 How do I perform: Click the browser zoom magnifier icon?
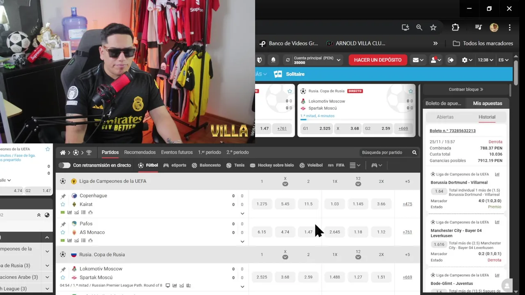pos(419,27)
